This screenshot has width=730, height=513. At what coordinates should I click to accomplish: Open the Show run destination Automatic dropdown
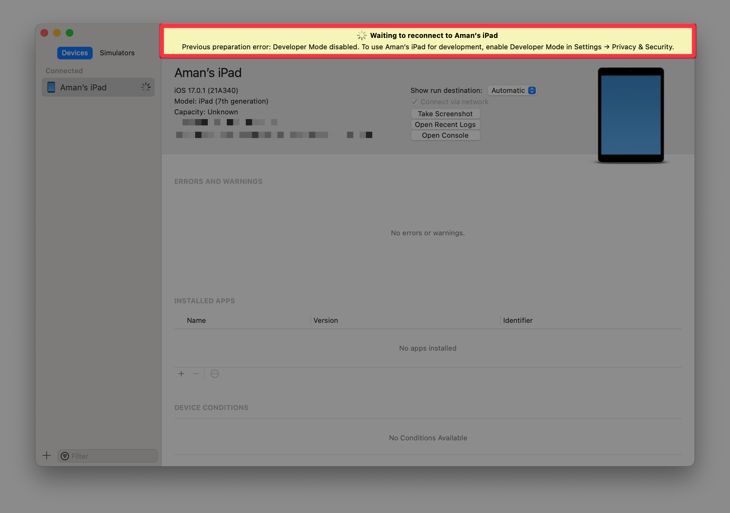pyautogui.click(x=512, y=90)
